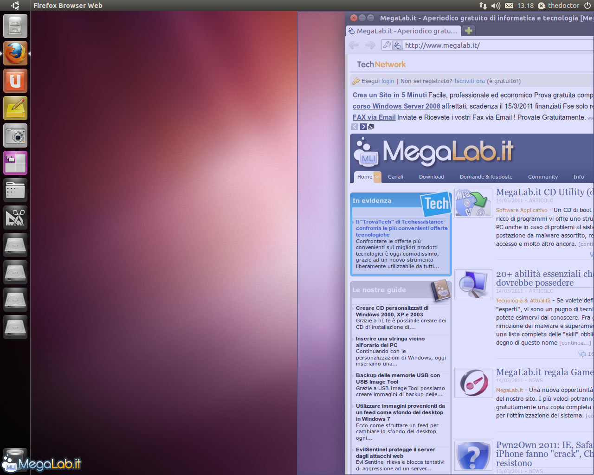Click the Iscriviti ora link
The width and height of the screenshot is (594, 475).
coord(470,81)
